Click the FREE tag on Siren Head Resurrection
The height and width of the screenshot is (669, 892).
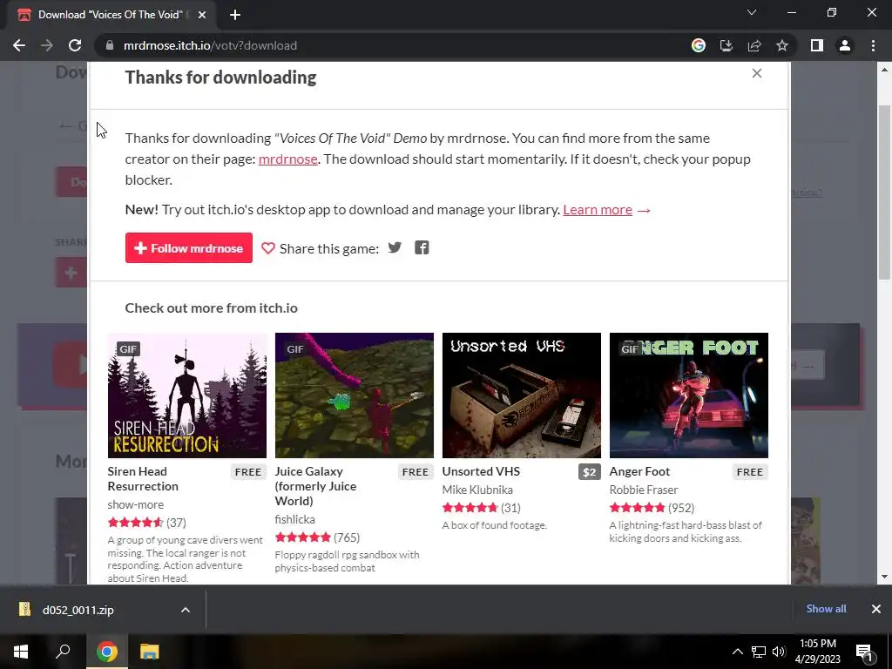(x=248, y=472)
